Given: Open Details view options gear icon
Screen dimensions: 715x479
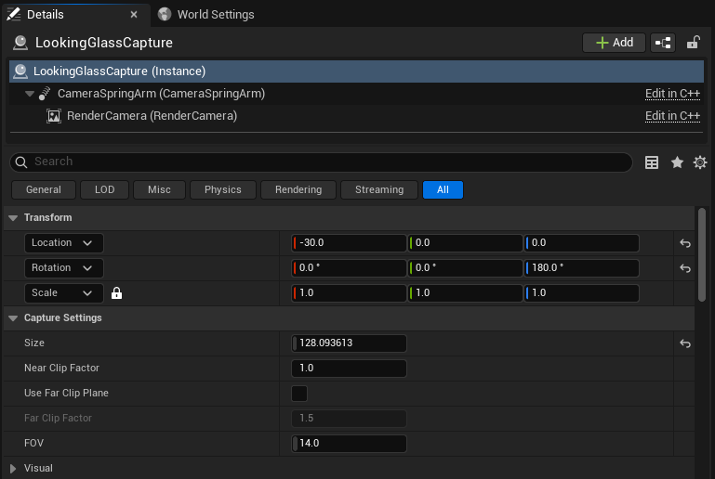Looking at the screenshot, I should pos(700,162).
